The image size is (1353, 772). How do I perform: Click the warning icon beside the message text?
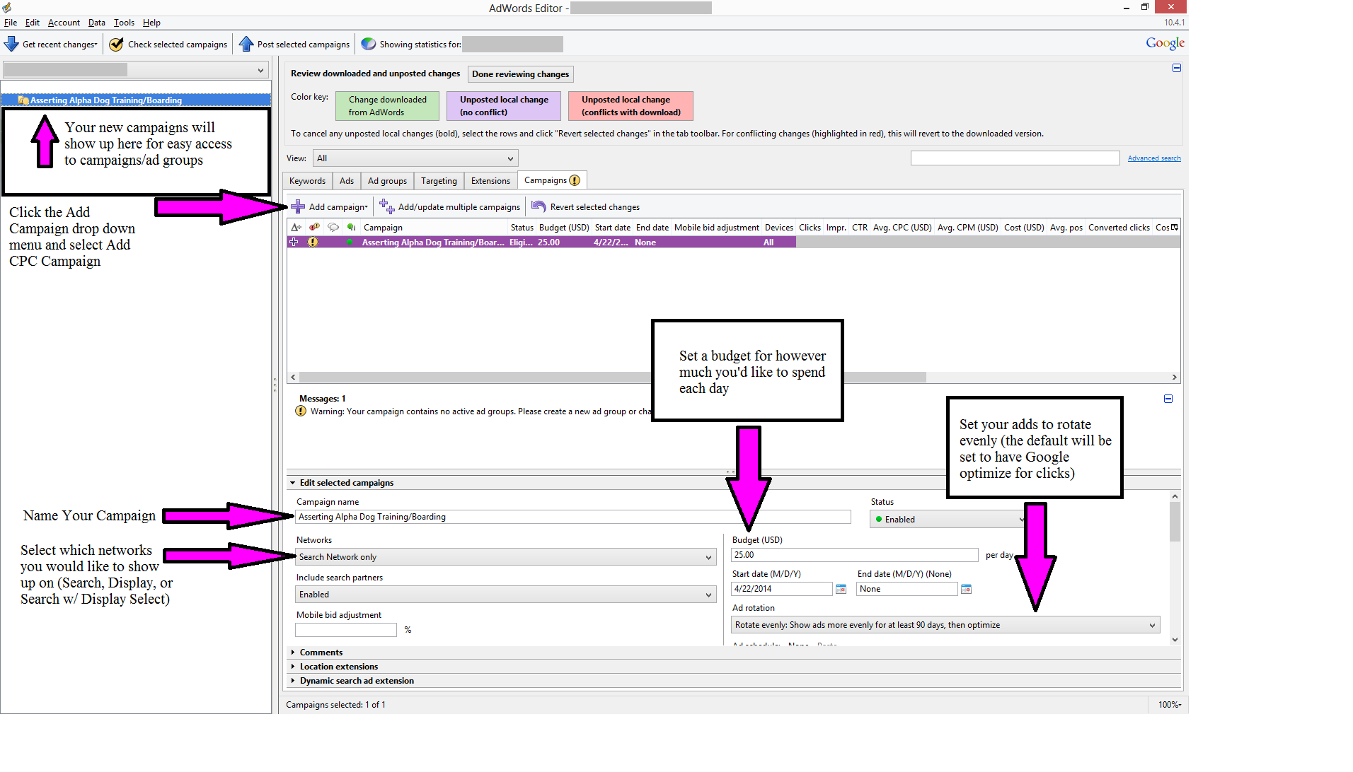point(301,411)
